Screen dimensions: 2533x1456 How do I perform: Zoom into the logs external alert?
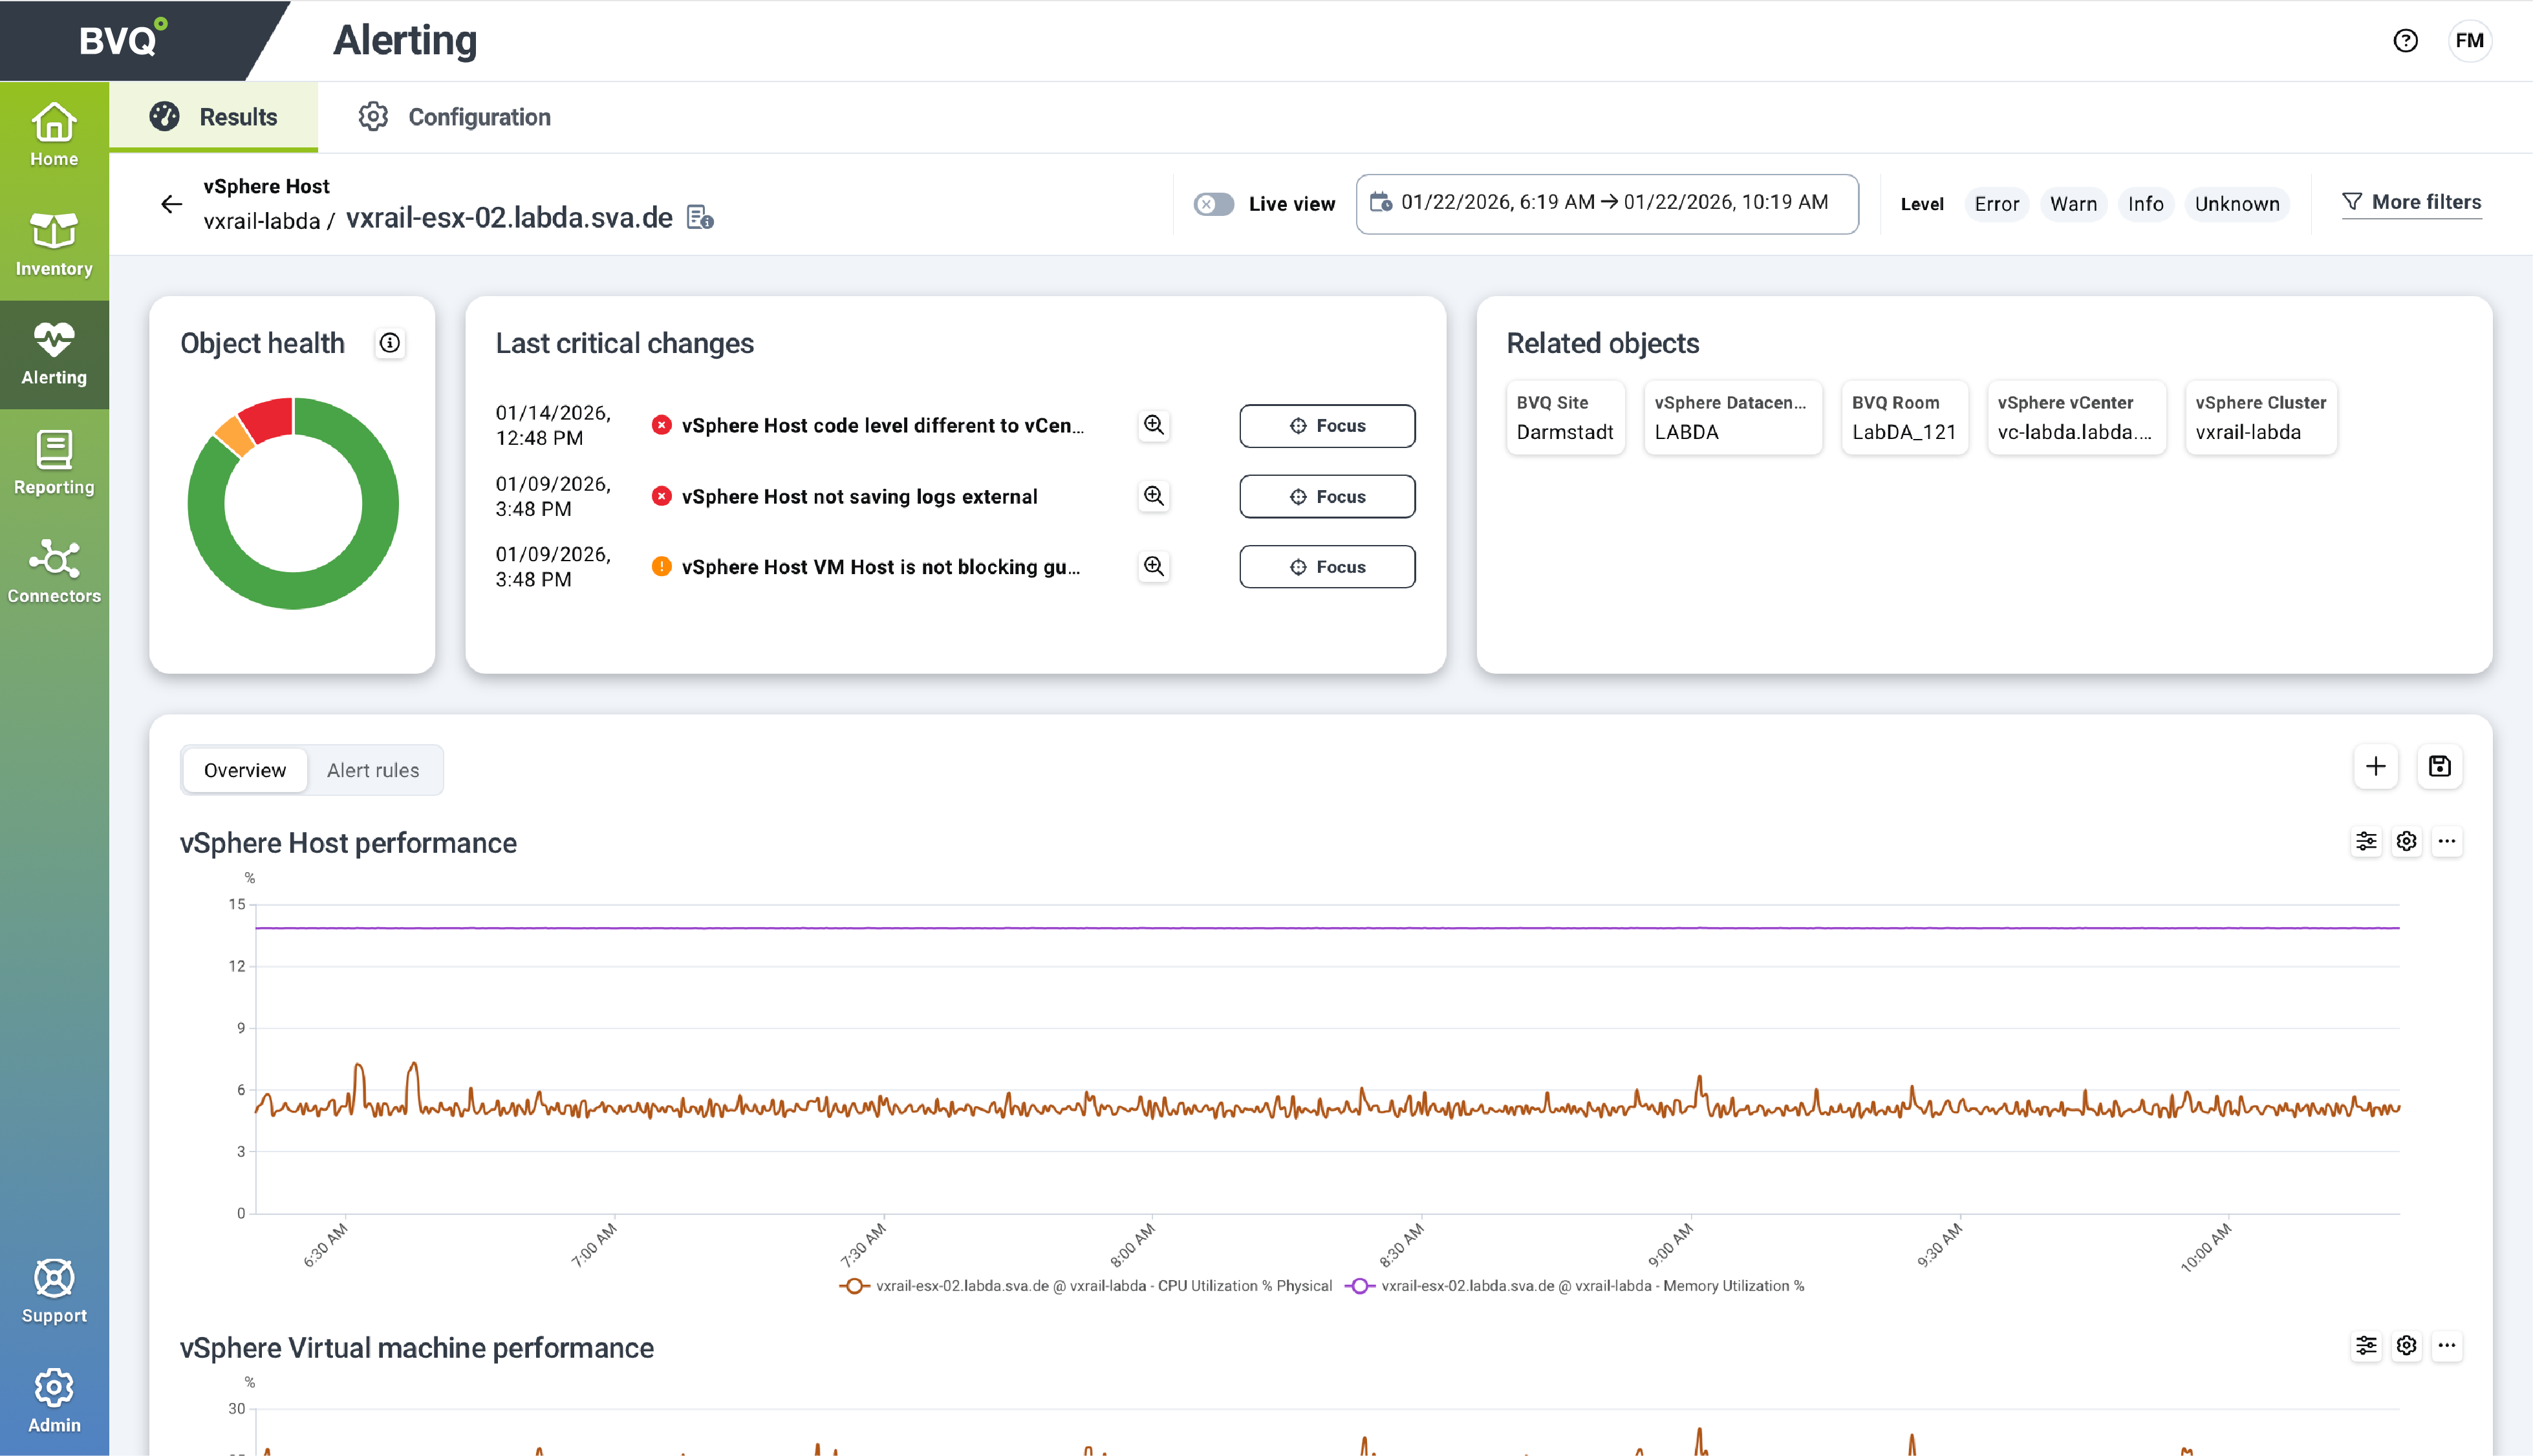tap(1154, 496)
